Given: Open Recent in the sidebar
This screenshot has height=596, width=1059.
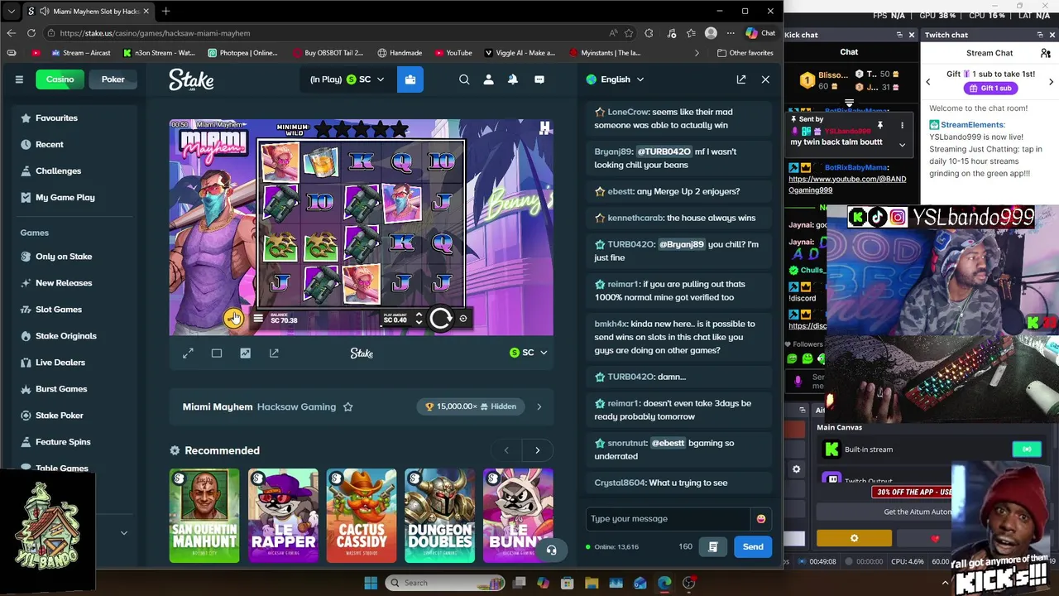Looking at the screenshot, I should pyautogui.click(x=49, y=144).
